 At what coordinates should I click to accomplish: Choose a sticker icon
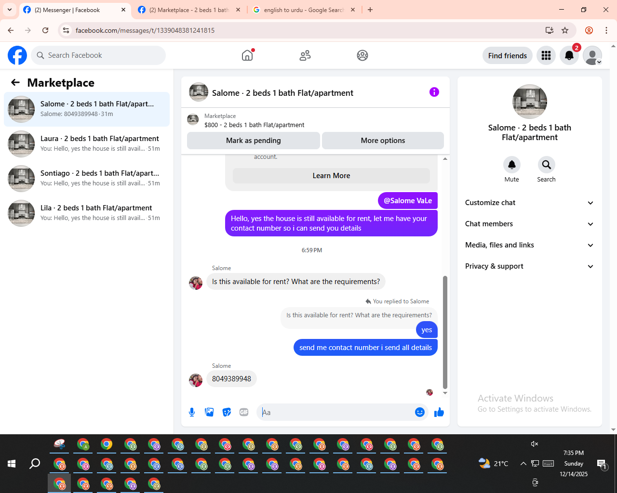coord(227,412)
